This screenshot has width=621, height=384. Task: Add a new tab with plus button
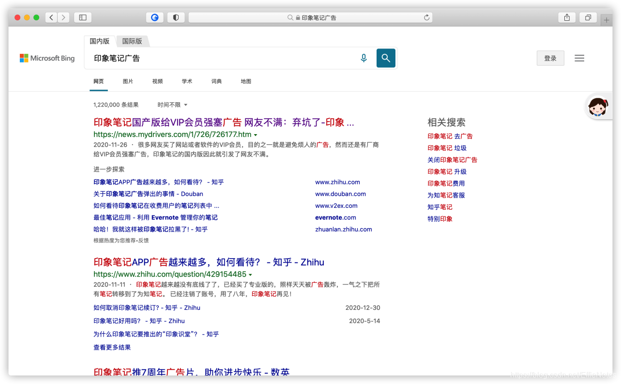pos(606,20)
